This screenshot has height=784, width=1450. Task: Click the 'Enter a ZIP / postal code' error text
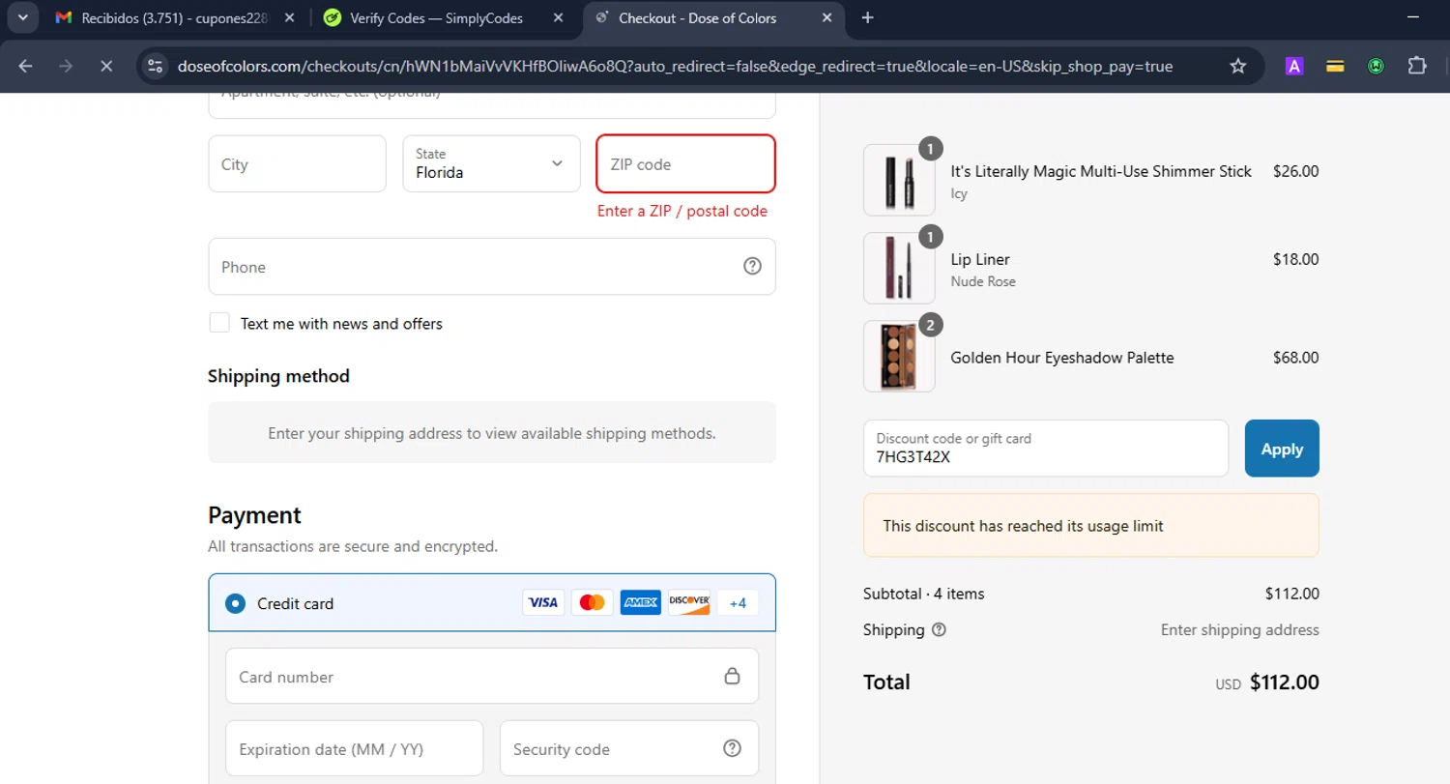point(681,211)
